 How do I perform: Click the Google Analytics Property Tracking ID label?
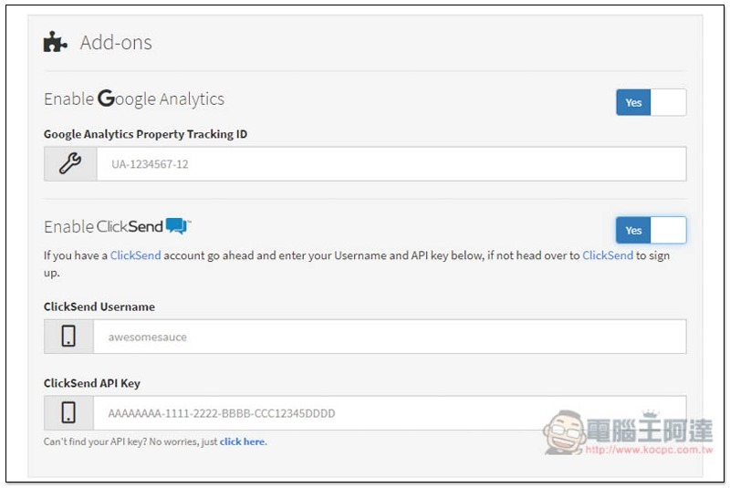pos(145,134)
